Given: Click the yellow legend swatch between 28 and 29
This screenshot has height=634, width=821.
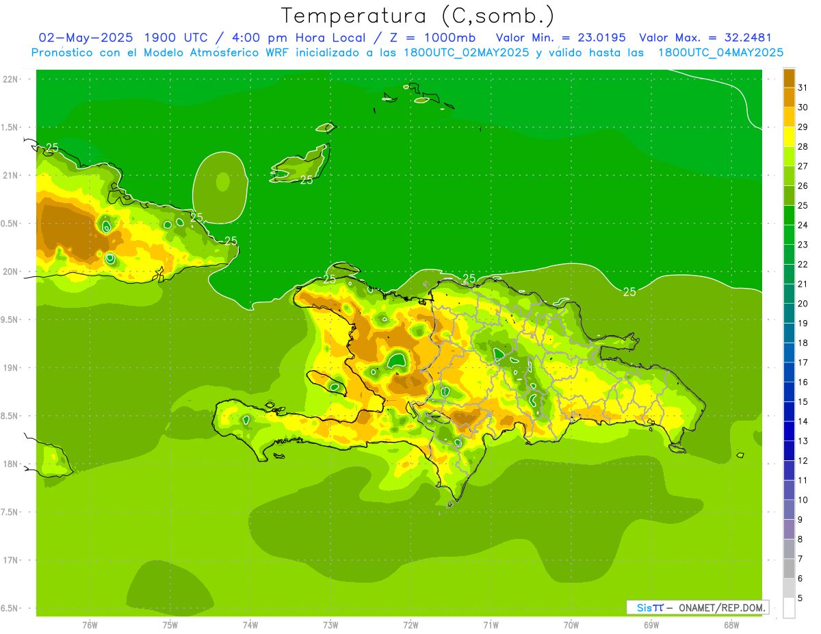Looking at the screenshot, I should tap(789, 137).
